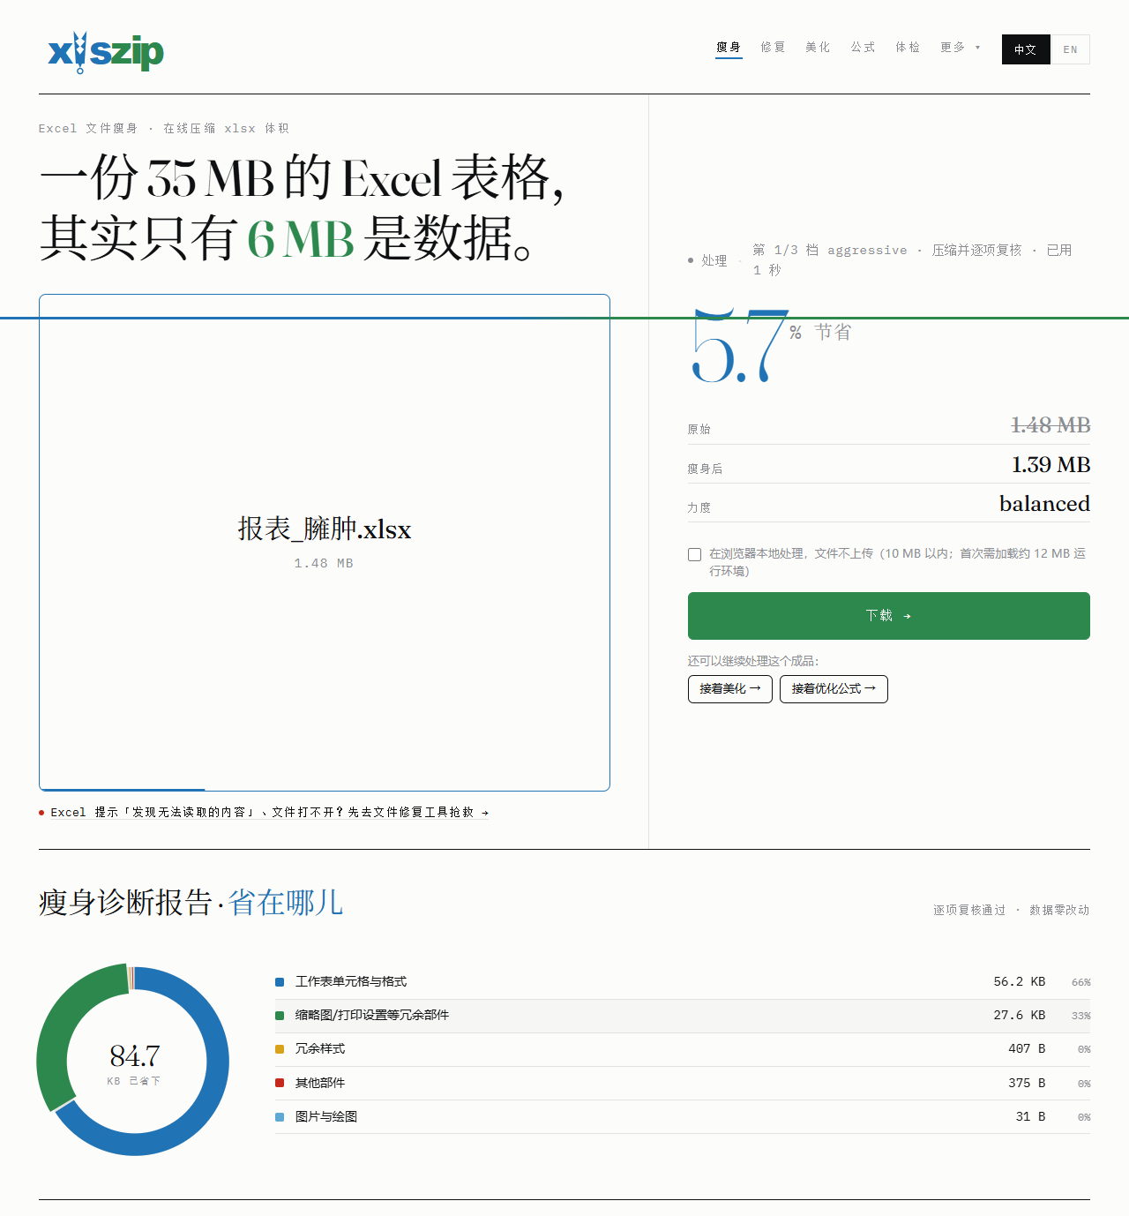Click the 84.7 KB donut chart
This screenshot has height=1216, width=1129.
click(133, 1060)
